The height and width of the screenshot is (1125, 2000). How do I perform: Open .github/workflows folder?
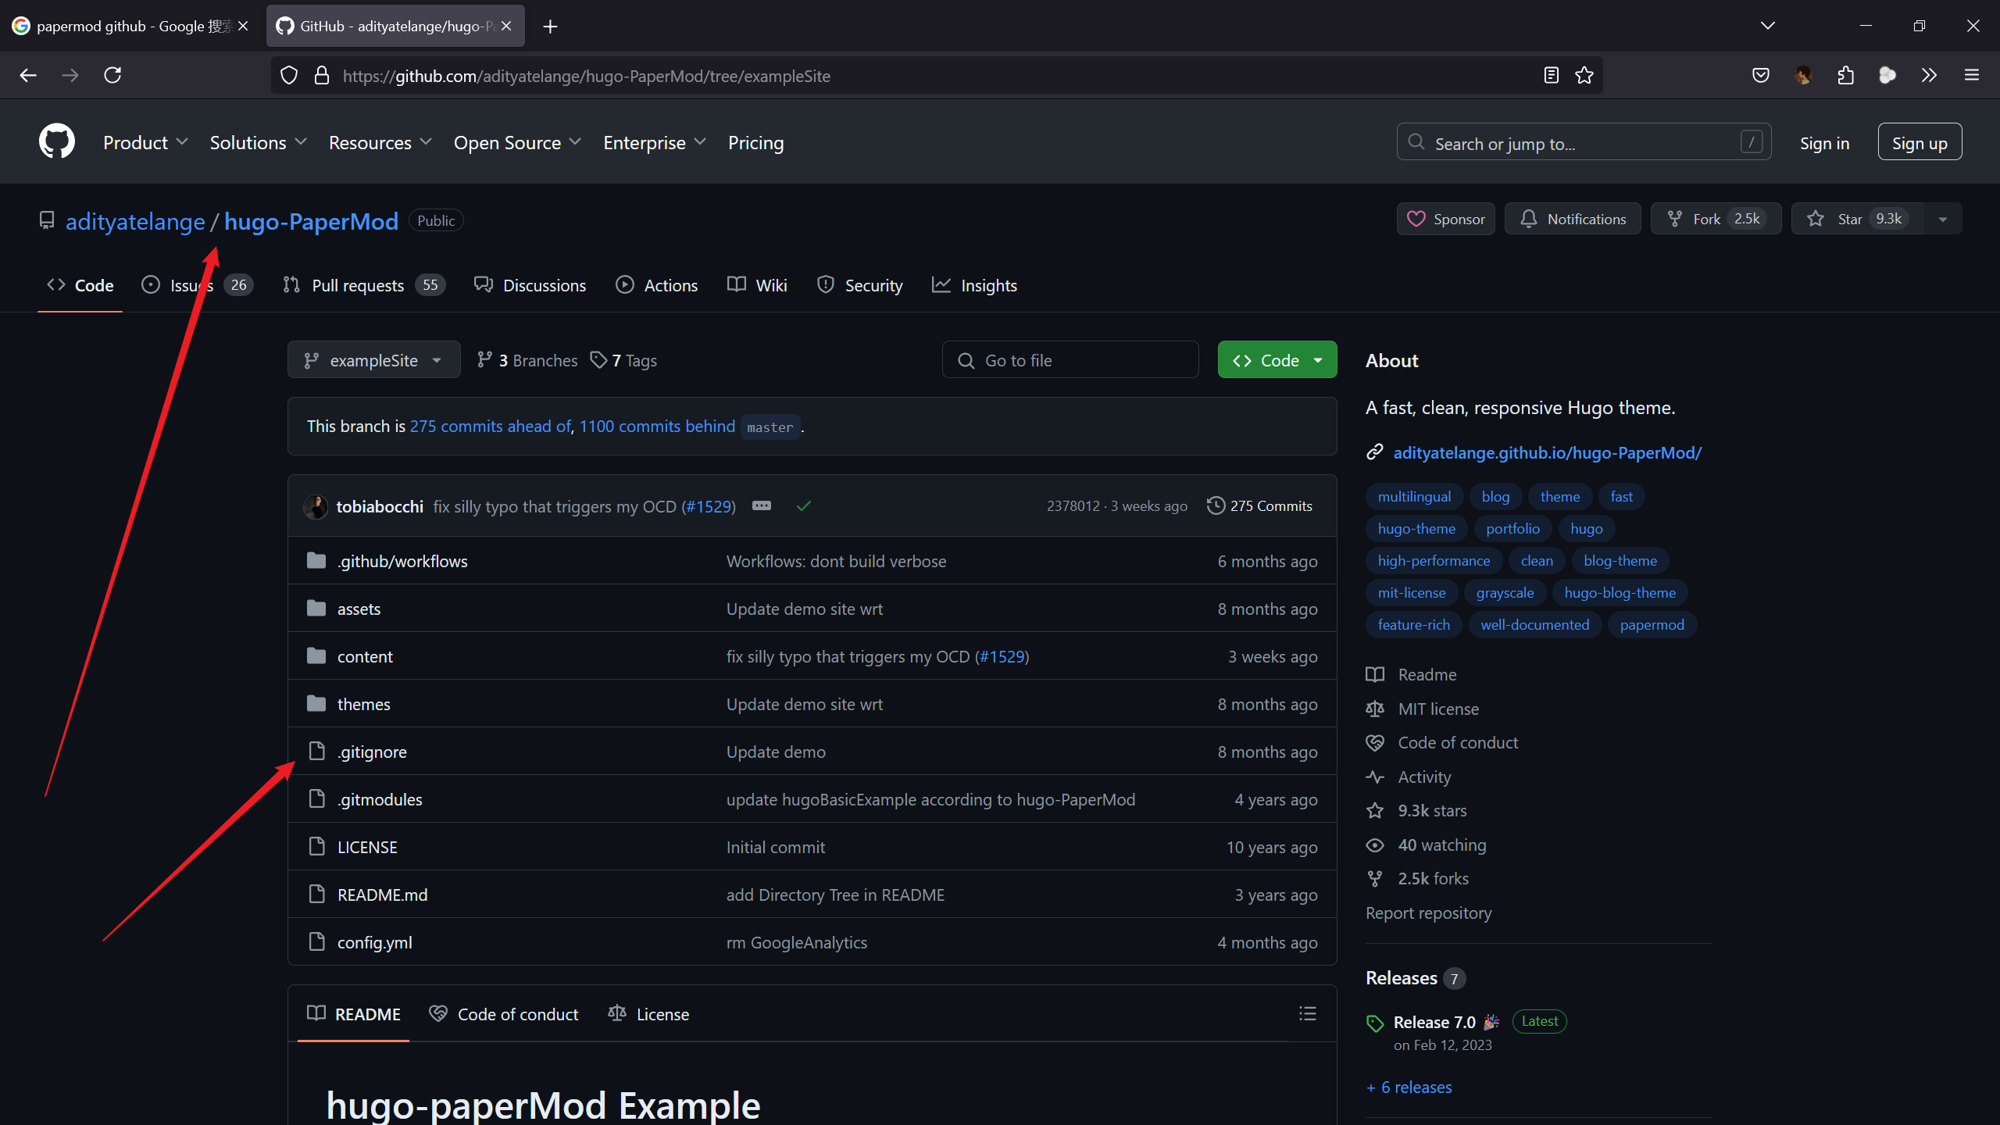pos(402,561)
